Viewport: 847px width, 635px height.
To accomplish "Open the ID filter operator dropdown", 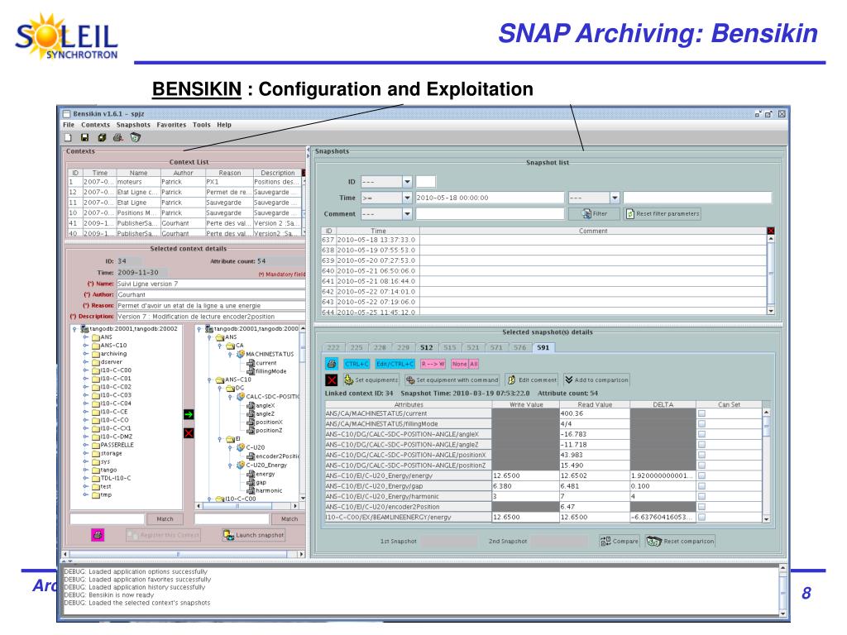I will [407, 182].
